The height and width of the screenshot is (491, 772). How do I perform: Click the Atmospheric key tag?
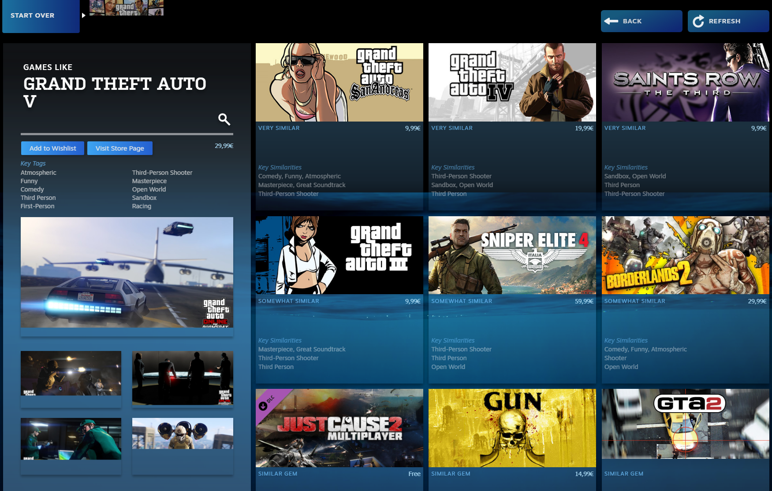pos(38,173)
